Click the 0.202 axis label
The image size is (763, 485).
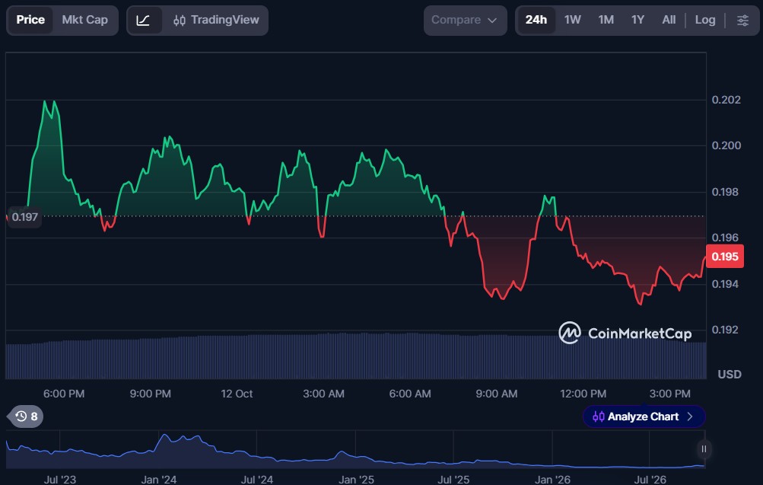point(726,100)
